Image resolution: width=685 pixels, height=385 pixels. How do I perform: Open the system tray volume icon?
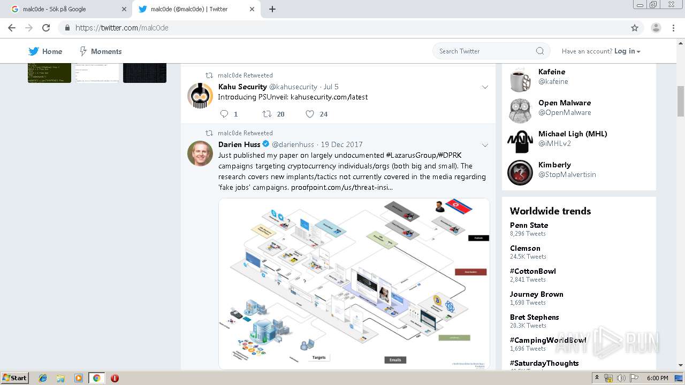tap(621, 378)
